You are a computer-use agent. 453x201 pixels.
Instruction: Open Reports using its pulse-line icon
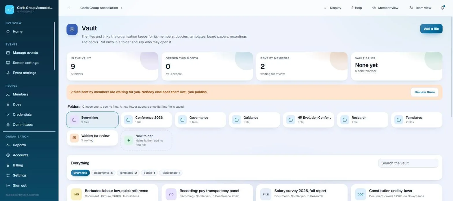(x=8, y=145)
